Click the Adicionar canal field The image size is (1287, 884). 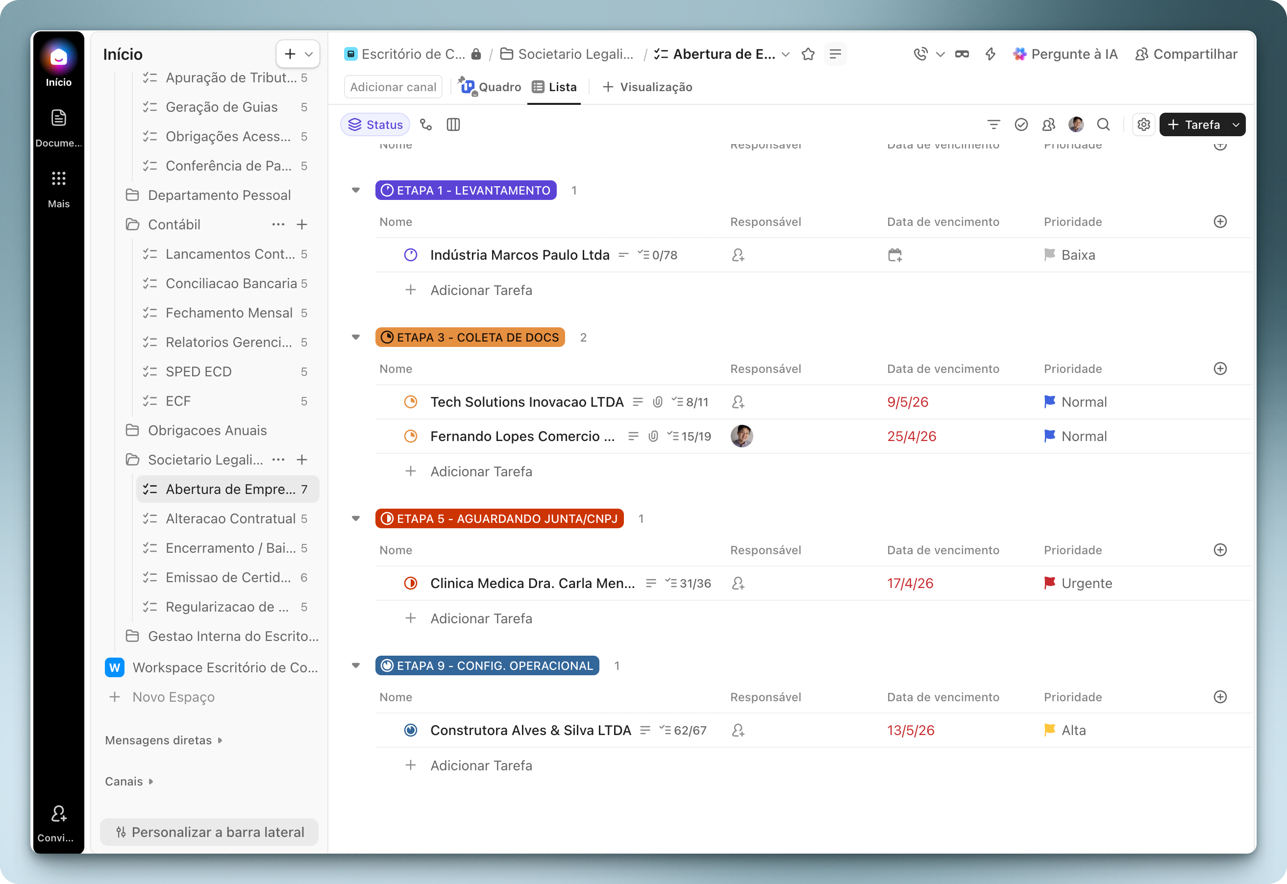pyautogui.click(x=393, y=87)
